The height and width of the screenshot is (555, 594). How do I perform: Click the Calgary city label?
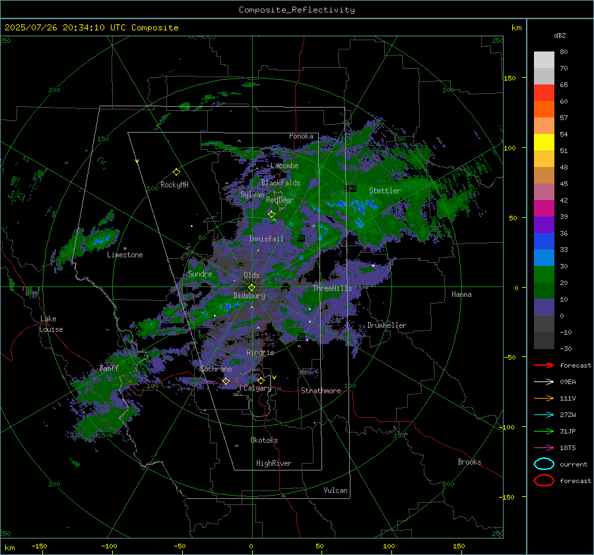pyautogui.click(x=257, y=388)
